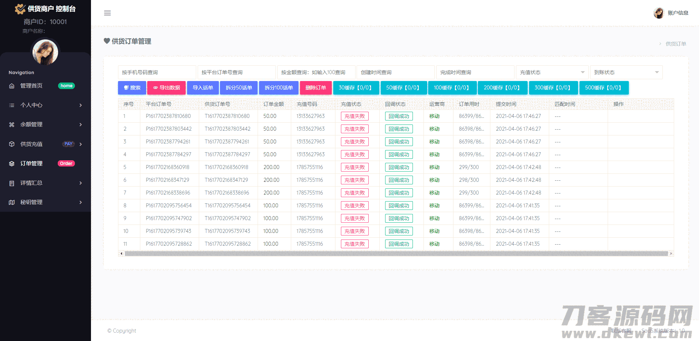Screen dimensions: 699x341
Task: Click the 余额管理 command icon
Action: point(12,124)
